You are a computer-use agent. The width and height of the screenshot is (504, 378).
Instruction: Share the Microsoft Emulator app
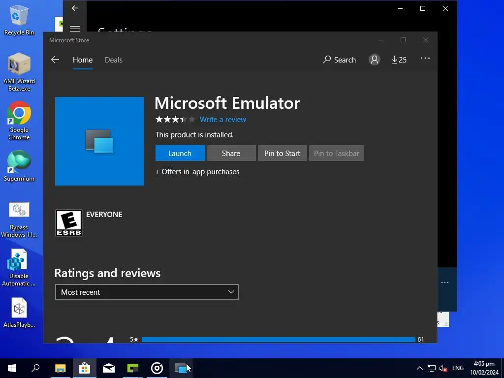point(231,154)
